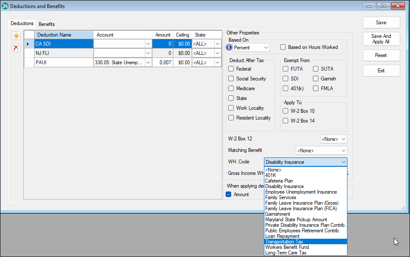The width and height of the screenshot is (410, 257).
Task: Click the row selector arrow for CA SDI
Action: point(28,44)
